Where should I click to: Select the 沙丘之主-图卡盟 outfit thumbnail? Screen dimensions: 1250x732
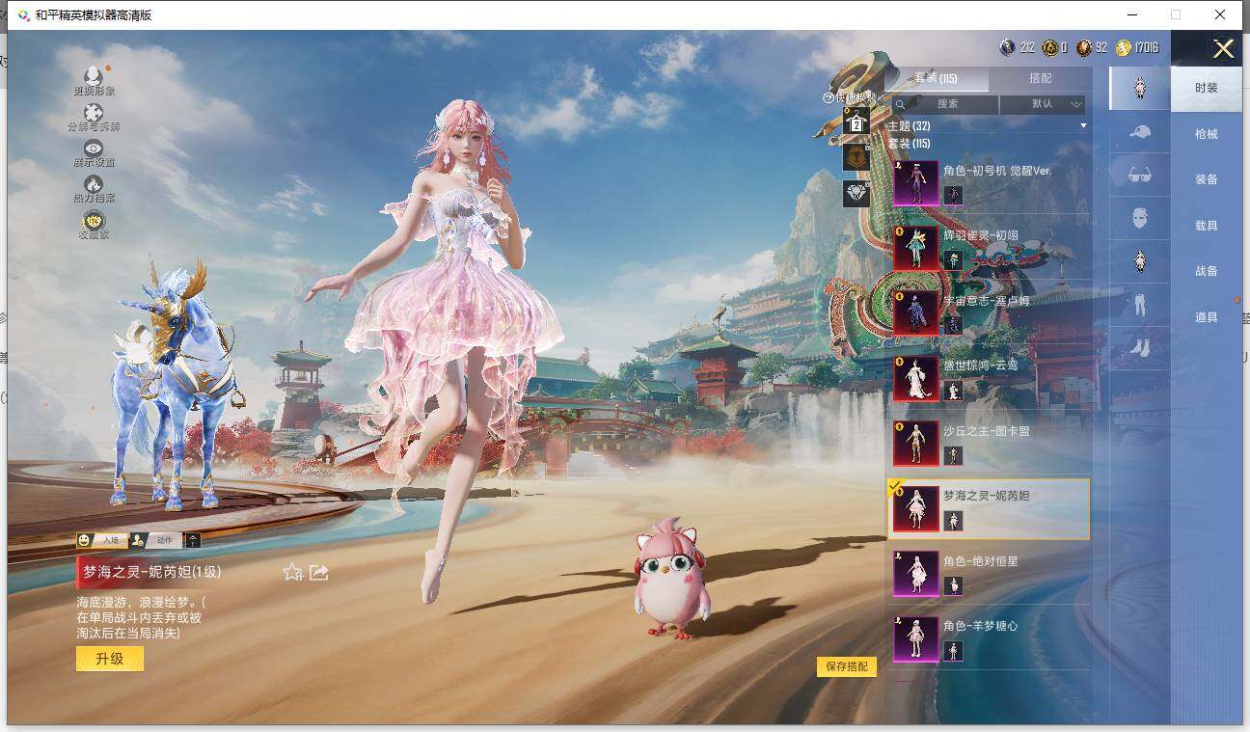[x=915, y=444]
